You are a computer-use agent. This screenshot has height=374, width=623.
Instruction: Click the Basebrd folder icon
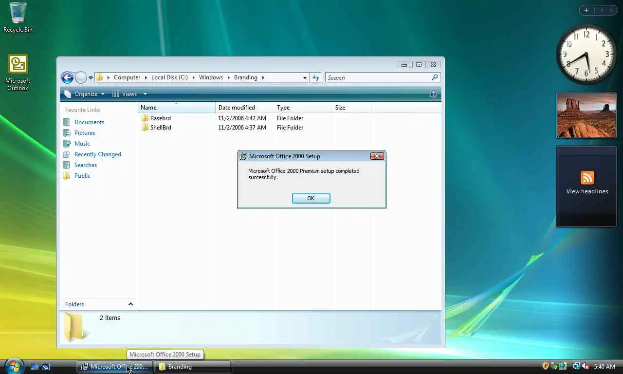click(145, 118)
